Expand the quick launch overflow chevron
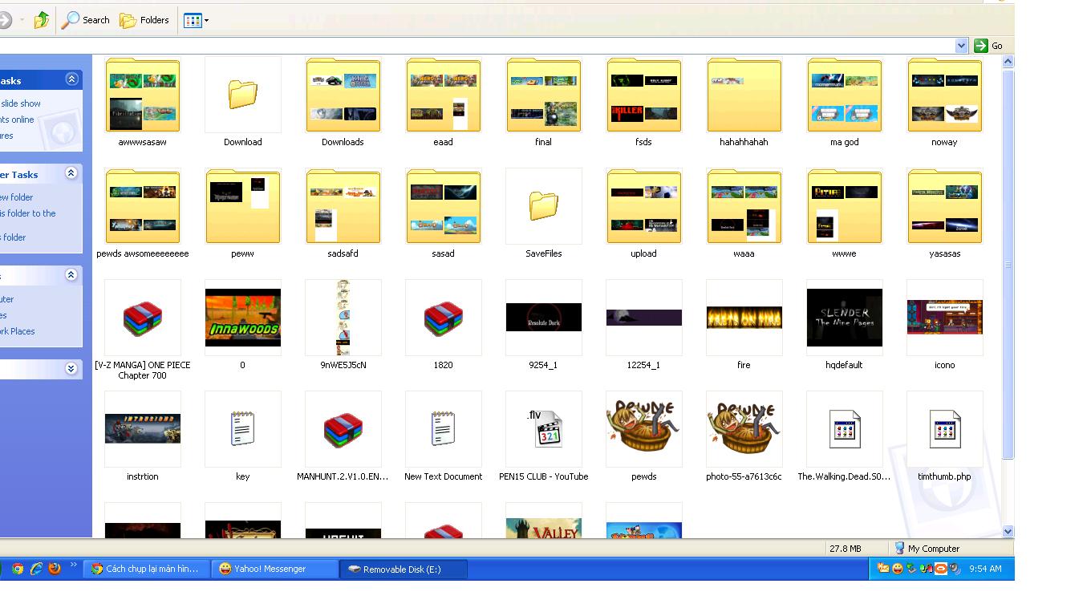The image size is (1091, 616). 74,565
